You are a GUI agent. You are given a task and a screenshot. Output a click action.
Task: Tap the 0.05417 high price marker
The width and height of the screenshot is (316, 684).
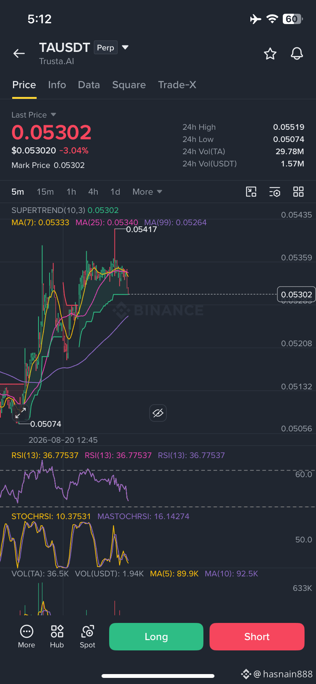pyautogui.click(x=141, y=229)
